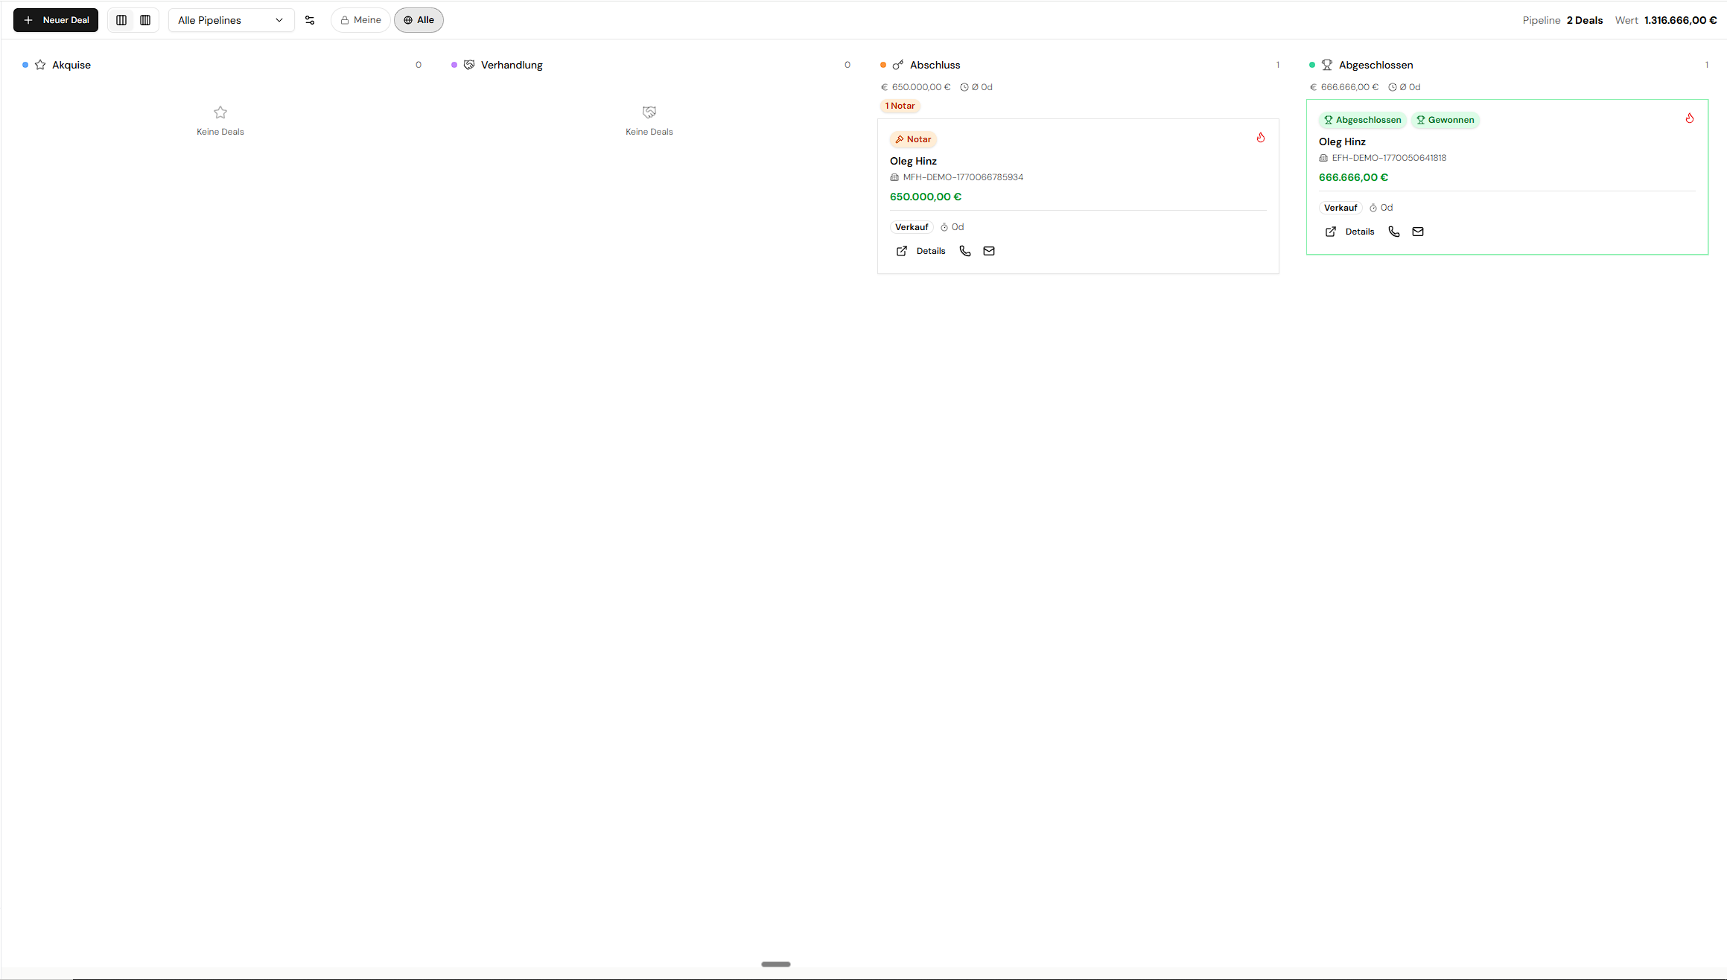Viewport: 1727px width, 980px height.
Task: Click Oleg Hinz name in Abgeschlossen column
Action: point(1342,141)
